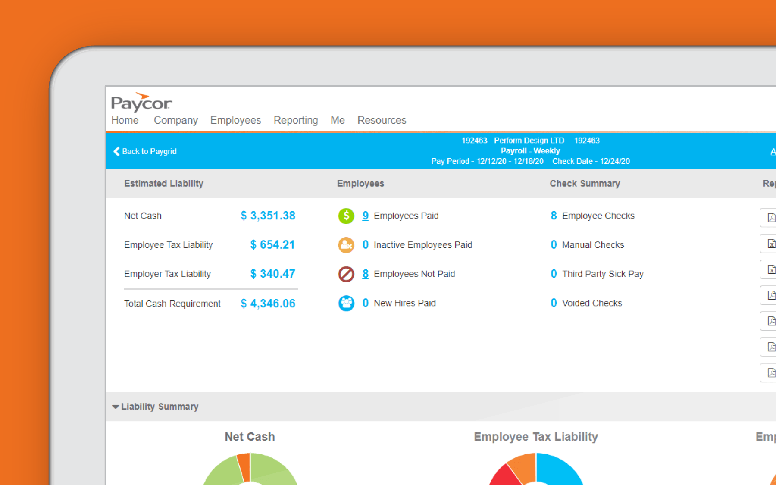Open Excel report icon beside Manual Checks row
776x485 pixels.
tap(769, 244)
